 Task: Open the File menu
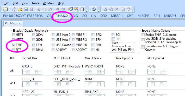7,3
